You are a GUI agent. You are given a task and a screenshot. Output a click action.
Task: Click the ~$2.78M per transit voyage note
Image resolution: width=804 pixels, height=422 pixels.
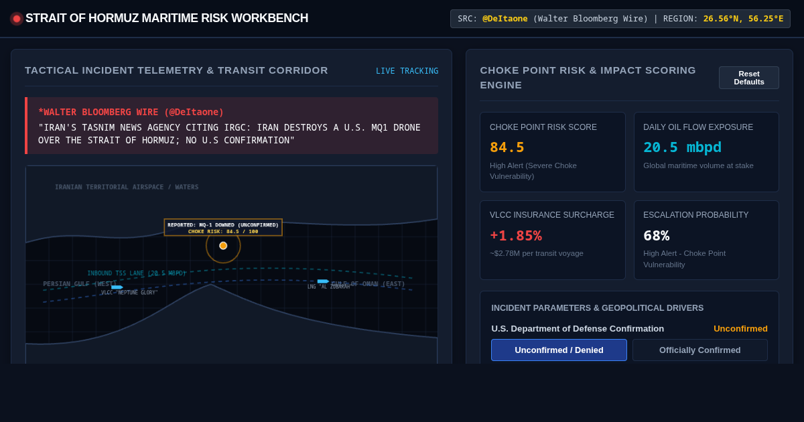point(537,253)
